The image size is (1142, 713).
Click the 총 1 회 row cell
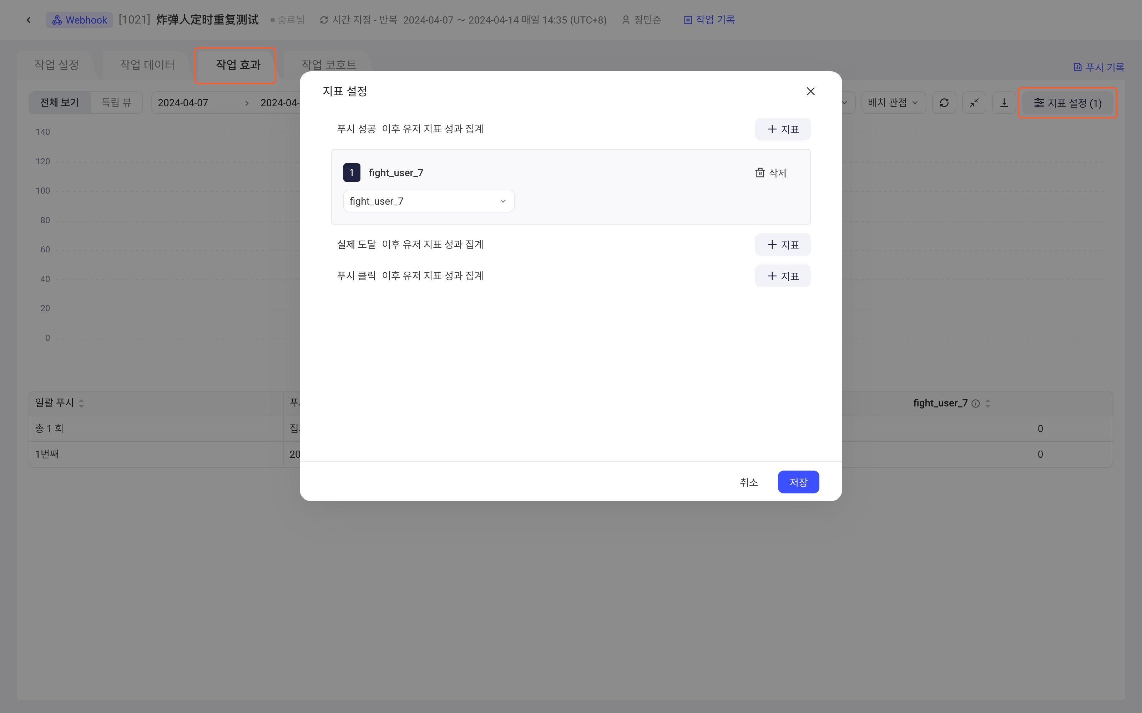tap(156, 428)
